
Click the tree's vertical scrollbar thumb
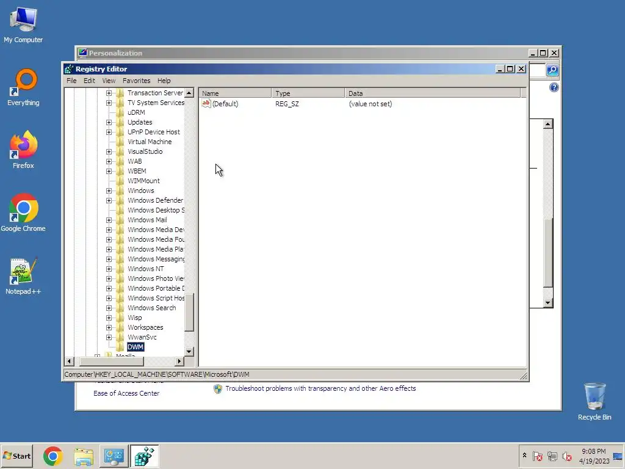pyautogui.click(x=189, y=313)
